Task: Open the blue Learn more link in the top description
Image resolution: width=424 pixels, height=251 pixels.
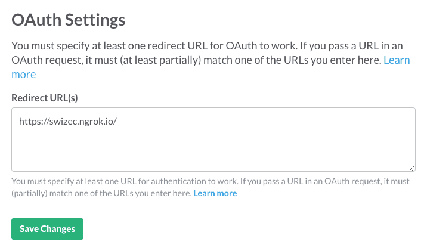Action: pos(396,60)
